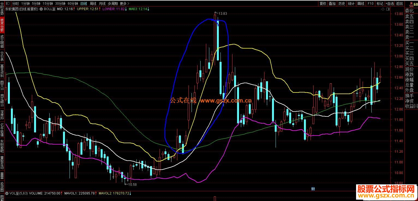The image size is (418, 201).
Task: Open 董秘互动 sidebar tab
Action: pyautogui.click(x=2, y=163)
